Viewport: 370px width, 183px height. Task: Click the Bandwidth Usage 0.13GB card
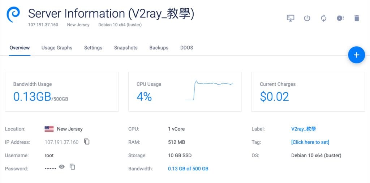[x=61, y=92]
